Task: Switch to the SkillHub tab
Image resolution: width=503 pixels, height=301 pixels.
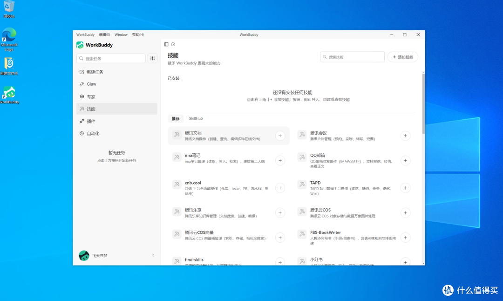Action: (x=196, y=118)
